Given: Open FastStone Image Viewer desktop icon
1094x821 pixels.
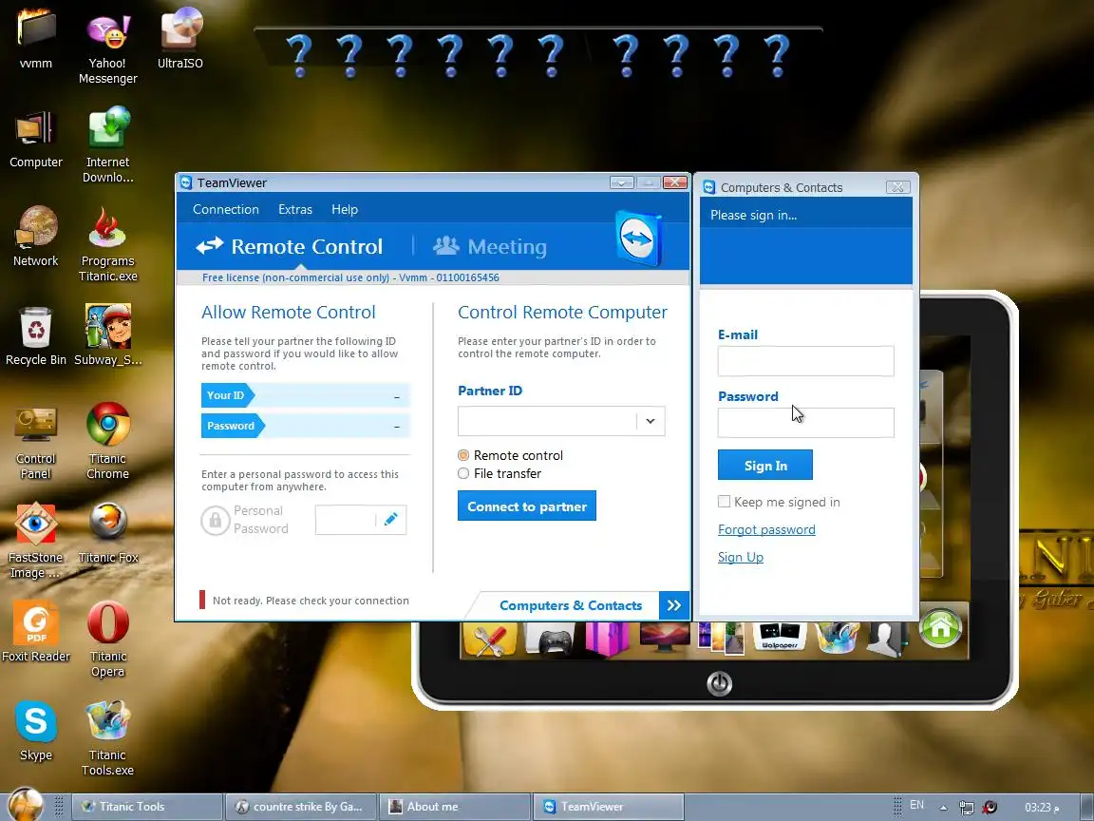Looking at the screenshot, I should coord(35,542).
